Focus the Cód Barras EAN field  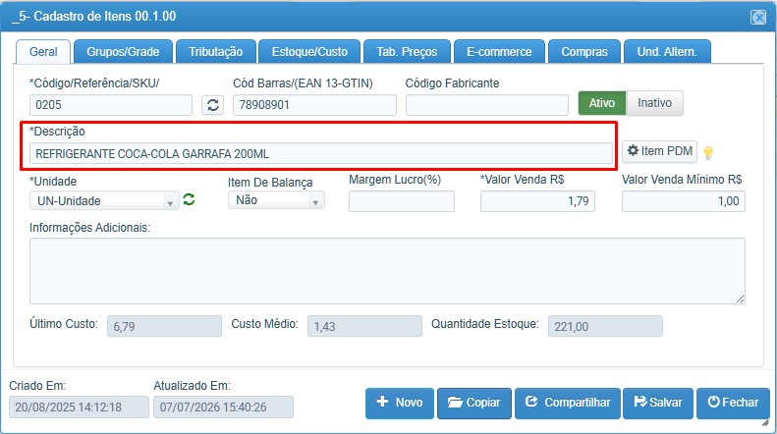click(314, 105)
